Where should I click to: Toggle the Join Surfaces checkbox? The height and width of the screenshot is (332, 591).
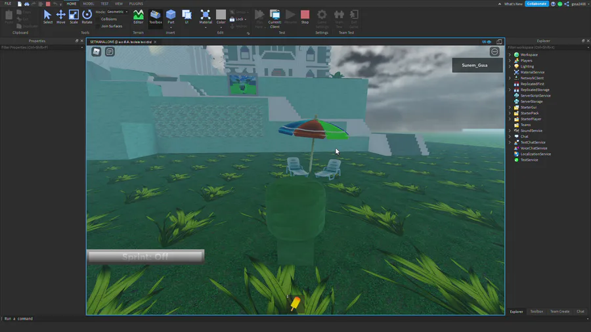98,26
